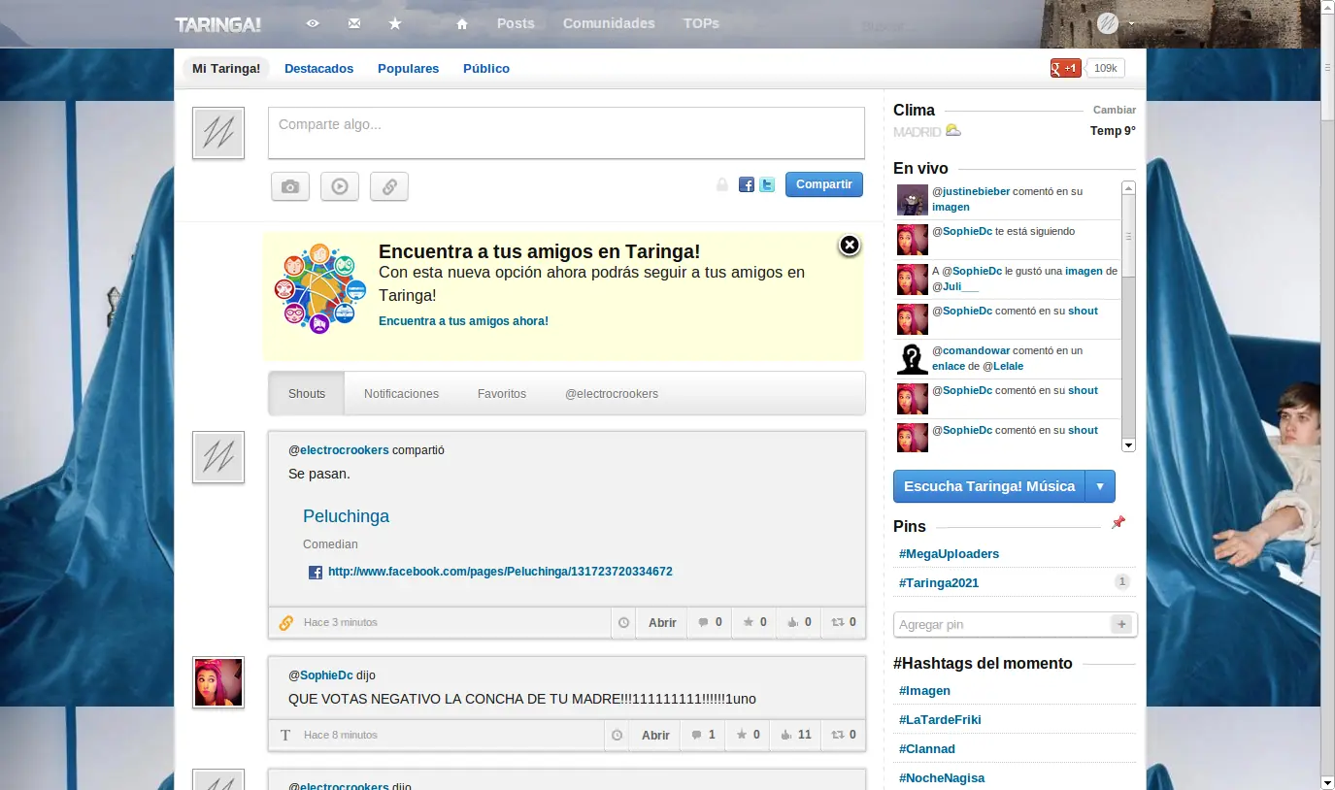
Task: Open the Notificaciones tab
Action: point(401,393)
